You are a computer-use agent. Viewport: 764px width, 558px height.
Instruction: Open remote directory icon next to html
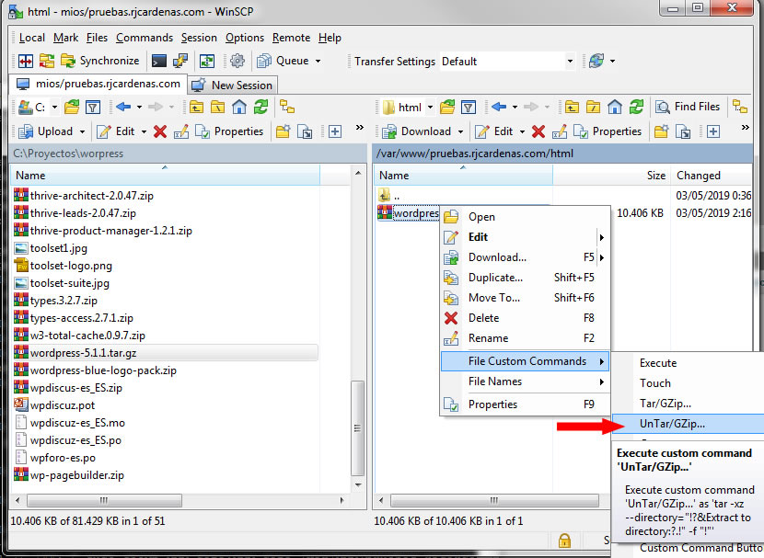tap(446, 107)
